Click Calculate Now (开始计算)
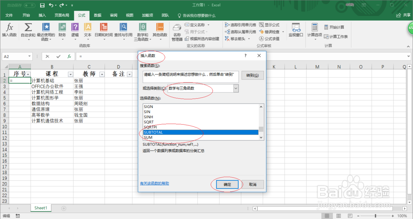The image size is (413, 219). (x=334, y=27)
